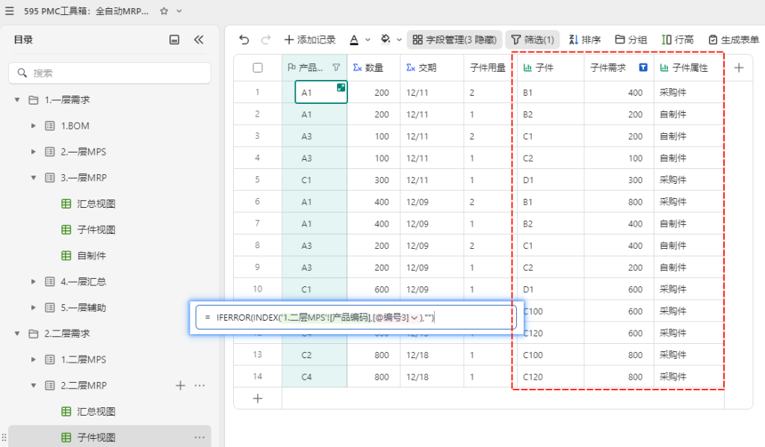Select the C120 cell in row 14

click(551, 377)
